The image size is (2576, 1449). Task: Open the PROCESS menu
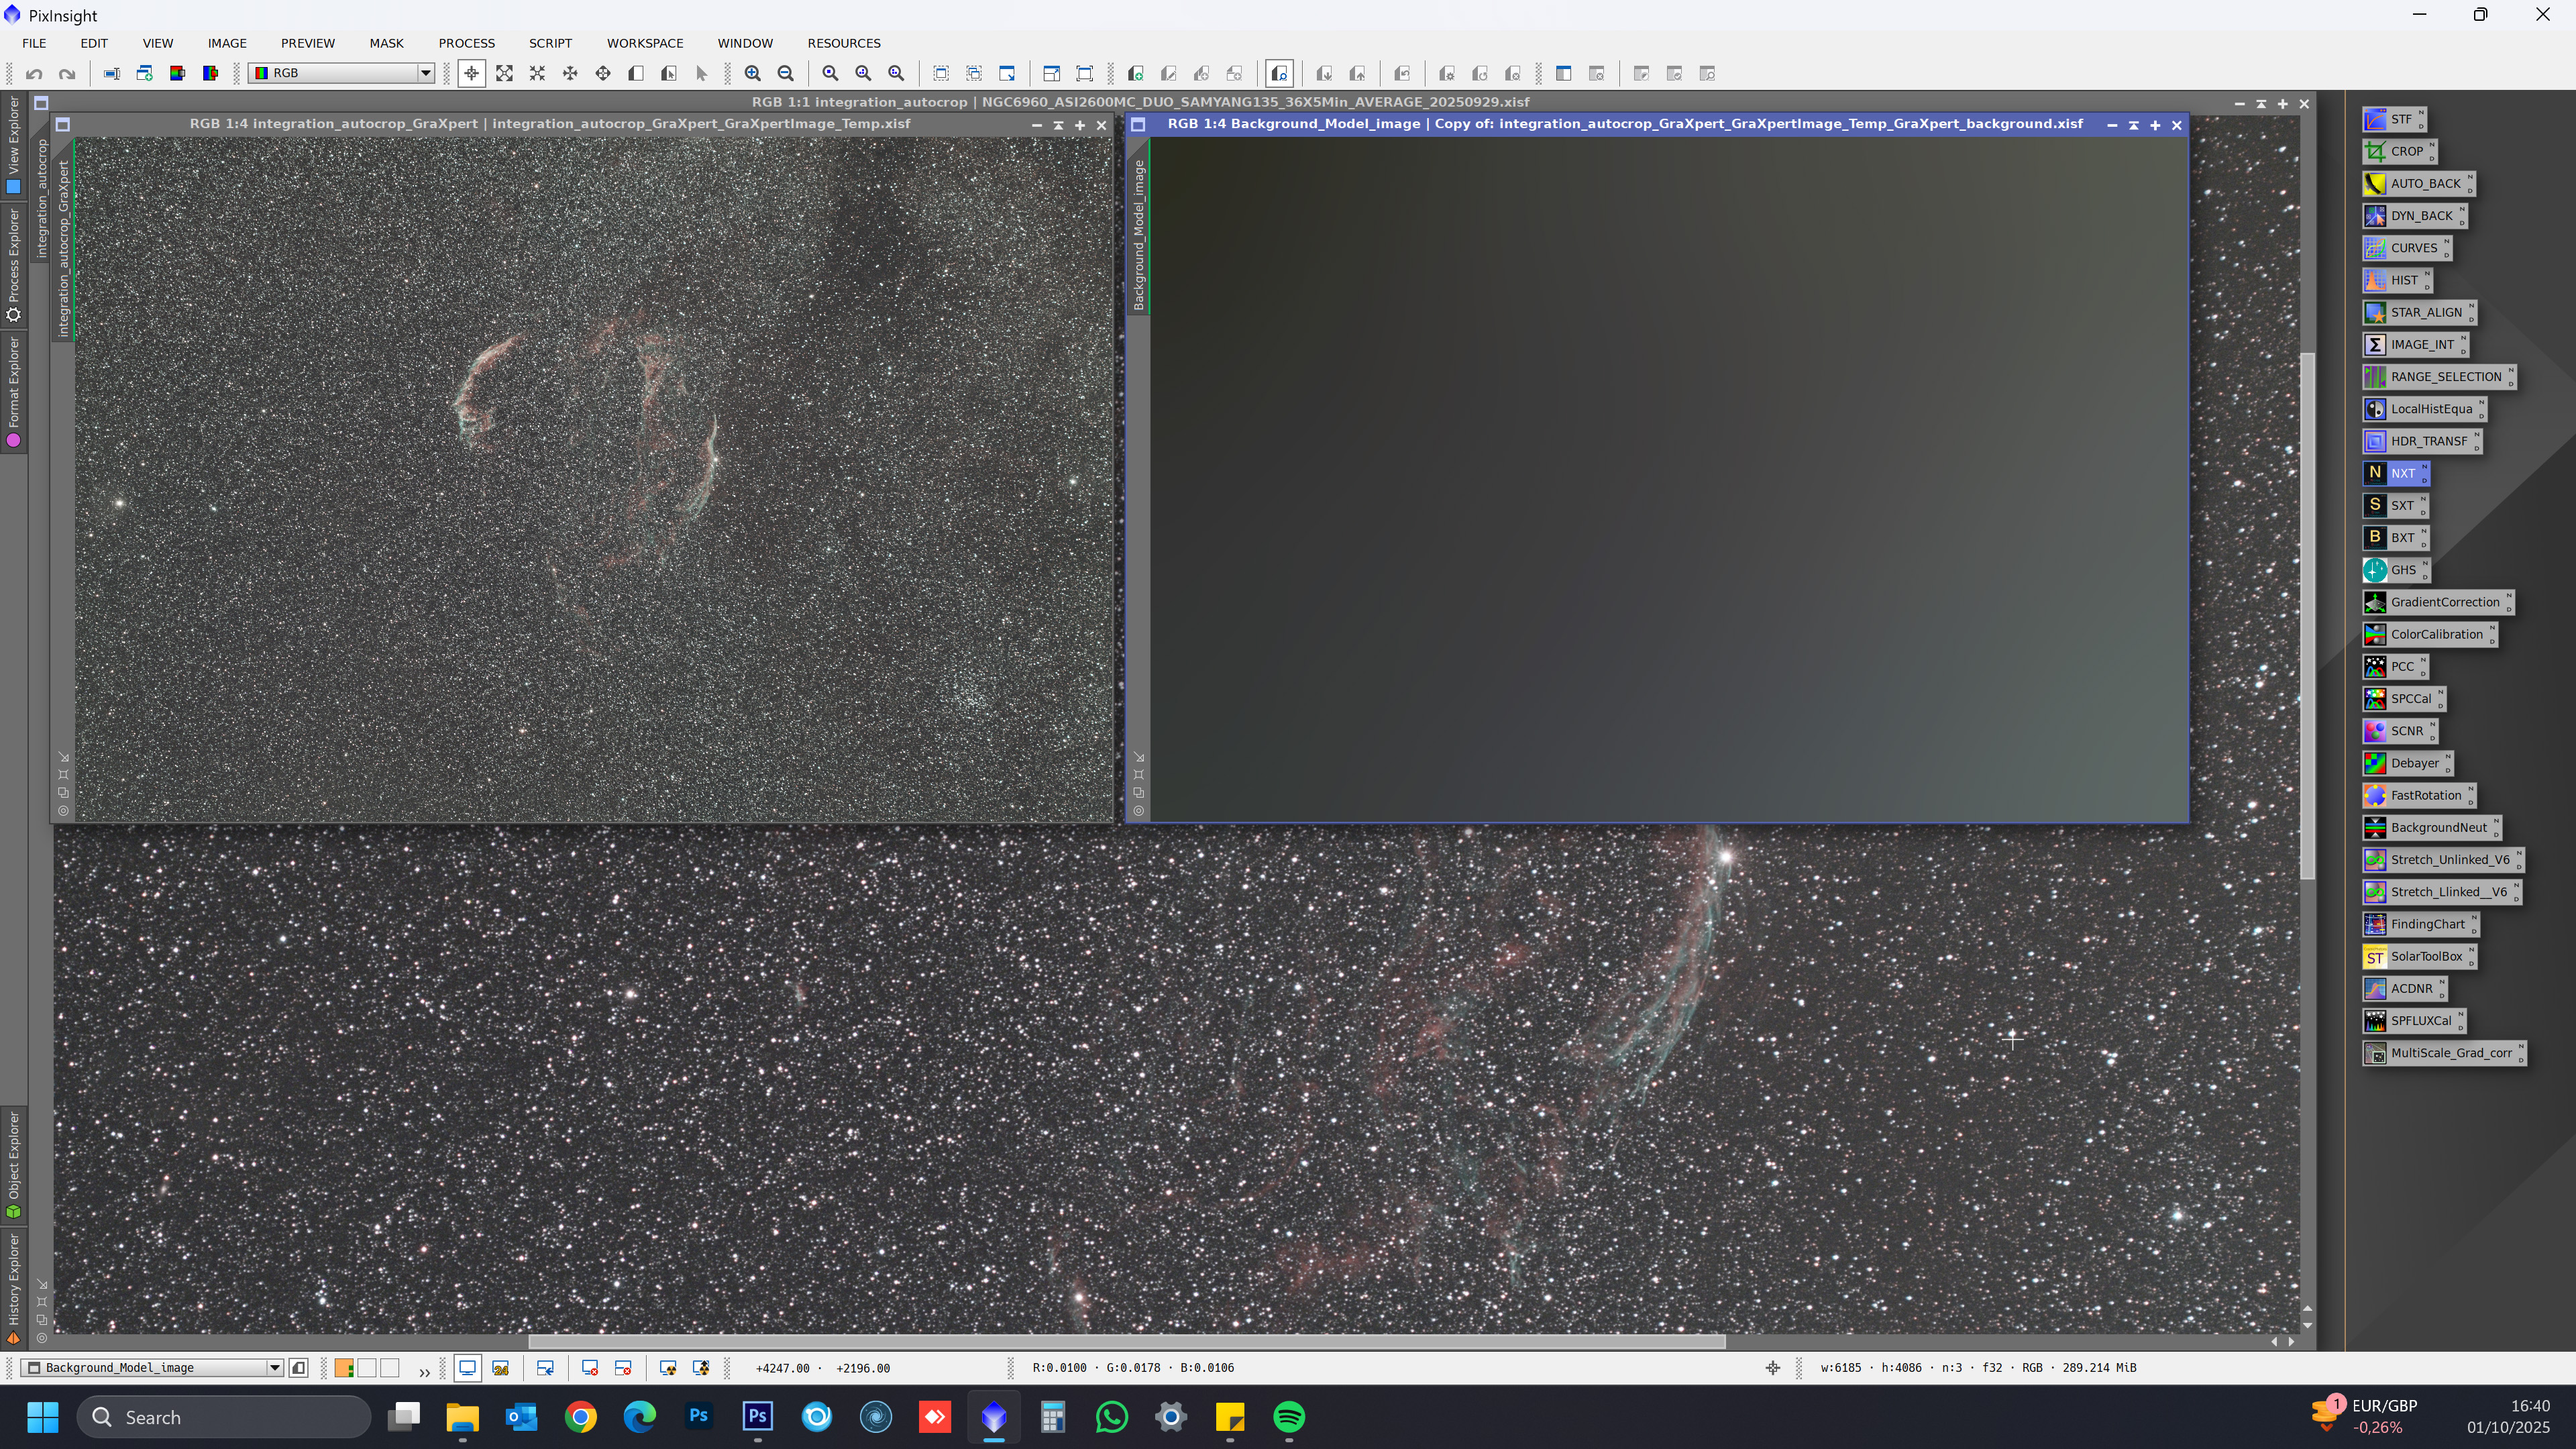pos(466,43)
